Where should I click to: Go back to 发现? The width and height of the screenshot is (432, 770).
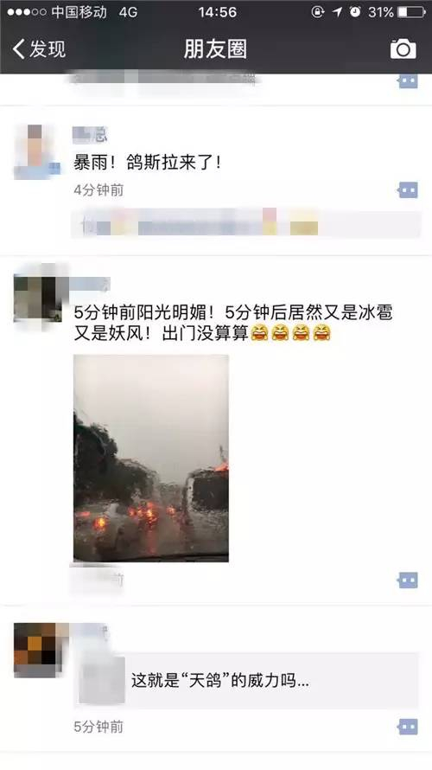[39, 49]
